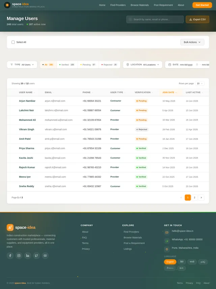Open the Twitter social icon in footer

pos(36,256)
